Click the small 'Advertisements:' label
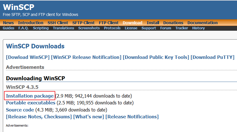This screenshot has width=237, height=132. (x=17, y=125)
